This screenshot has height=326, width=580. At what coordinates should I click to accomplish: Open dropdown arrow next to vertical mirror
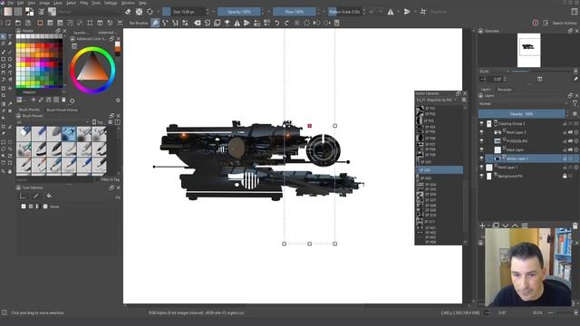coord(414,12)
